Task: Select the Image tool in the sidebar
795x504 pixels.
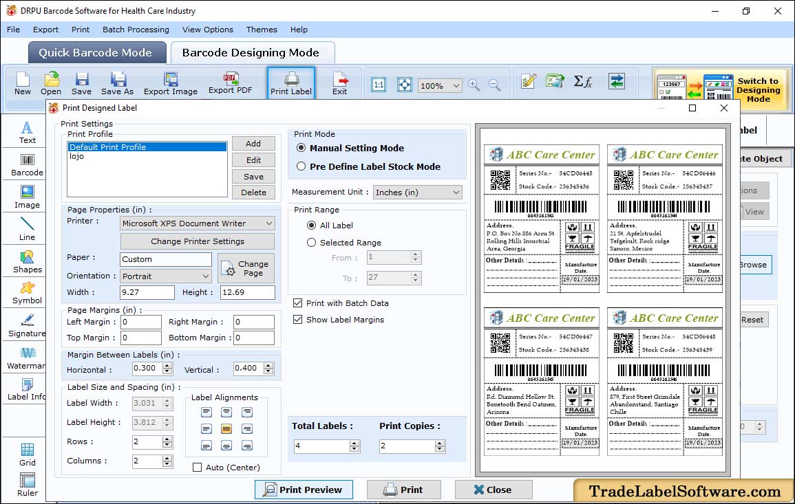Action: (x=27, y=197)
